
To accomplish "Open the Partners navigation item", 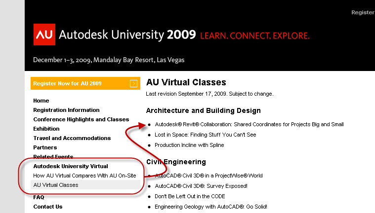I will (x=45, y=147).
